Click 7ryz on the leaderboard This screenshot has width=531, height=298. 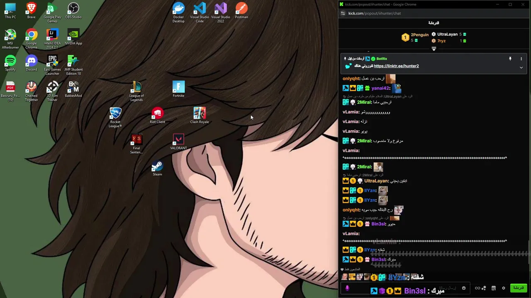click(441, 41)
